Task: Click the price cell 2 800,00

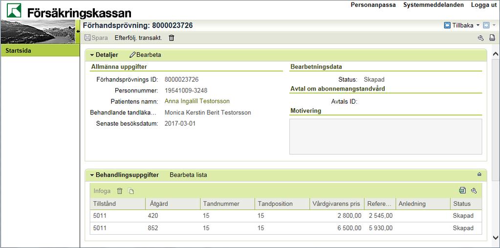Action: 349,216
